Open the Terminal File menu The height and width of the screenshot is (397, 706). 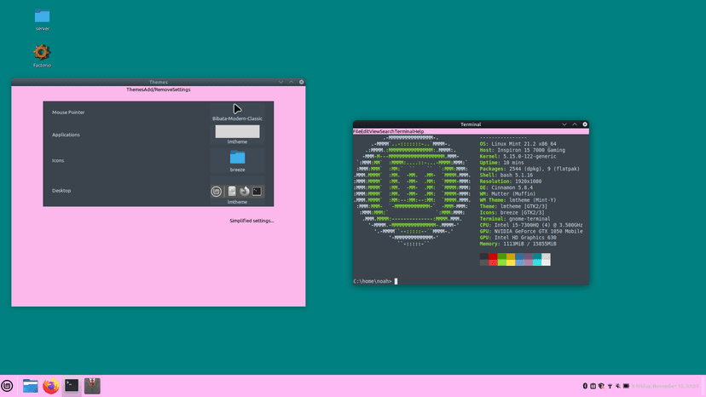click(357, 132)
